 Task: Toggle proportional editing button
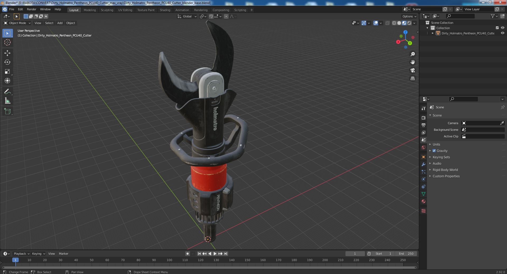(226, 16)
